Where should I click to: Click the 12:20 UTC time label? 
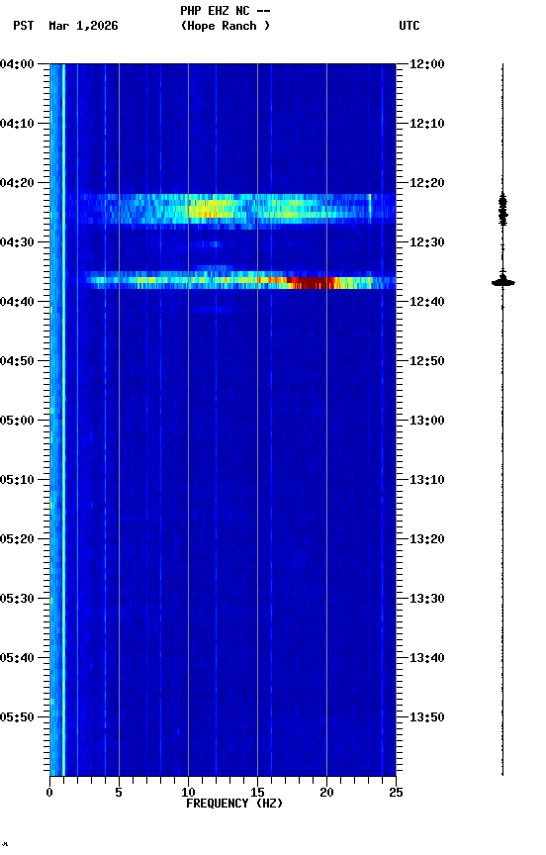(427, 183)
